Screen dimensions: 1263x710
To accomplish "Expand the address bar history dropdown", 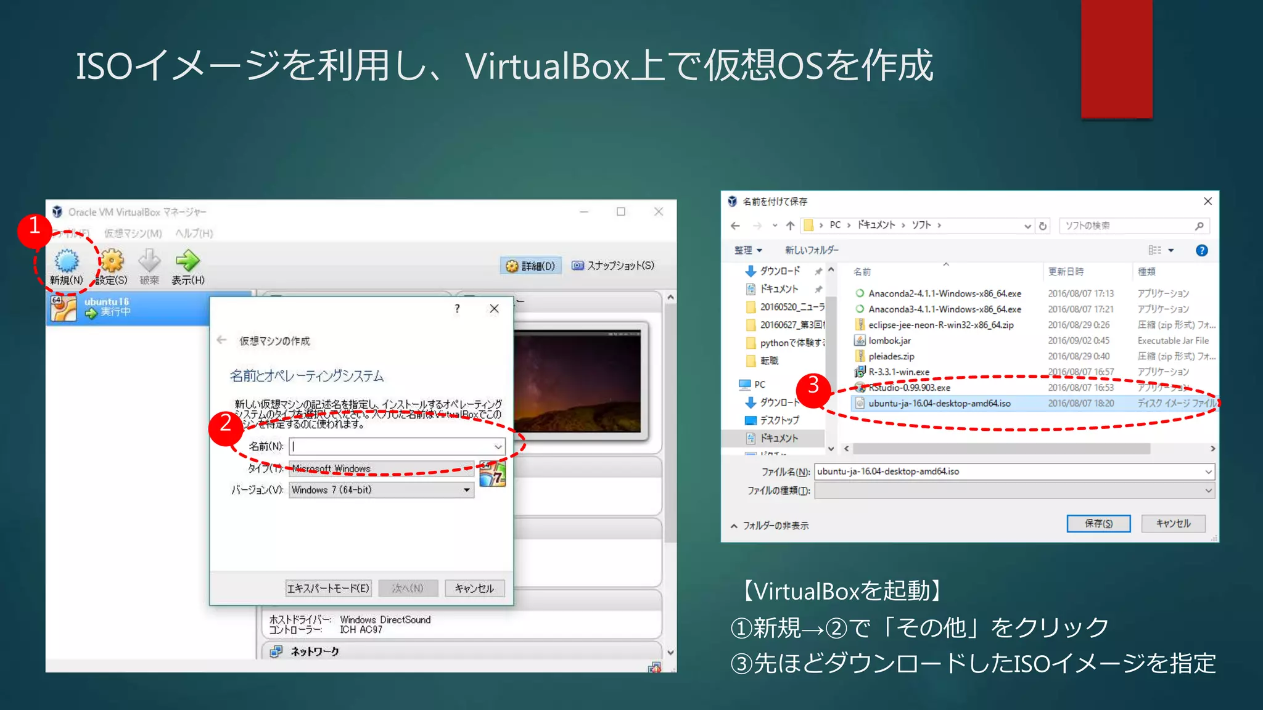I will [1027, 226].
